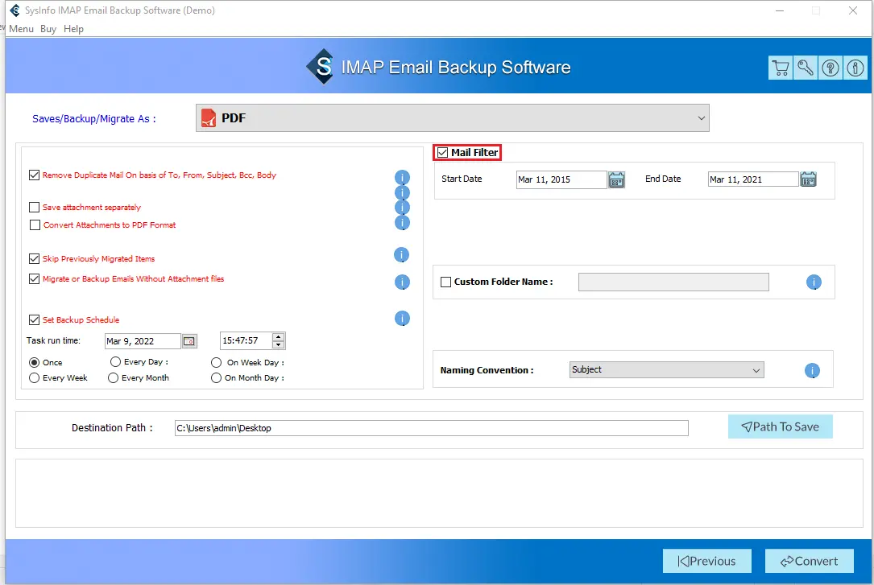Click the about info icon in header
This screenshot has height=585, width=874.
(x=854, y=68)
